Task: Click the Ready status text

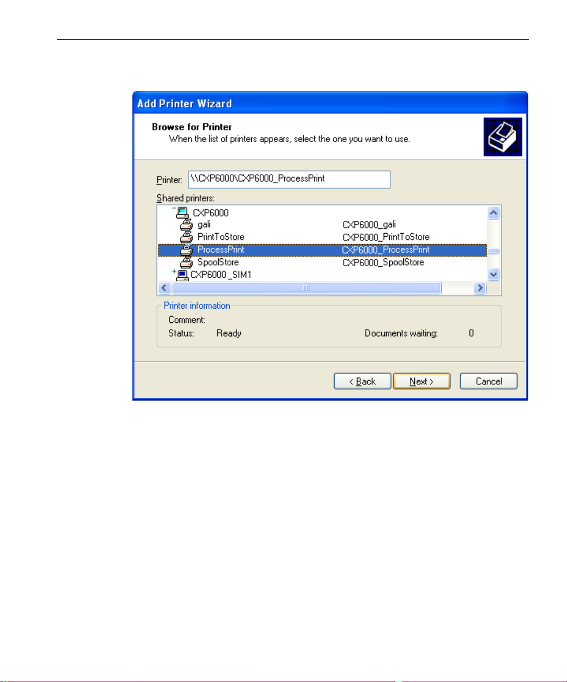Action: pos(229,333)
